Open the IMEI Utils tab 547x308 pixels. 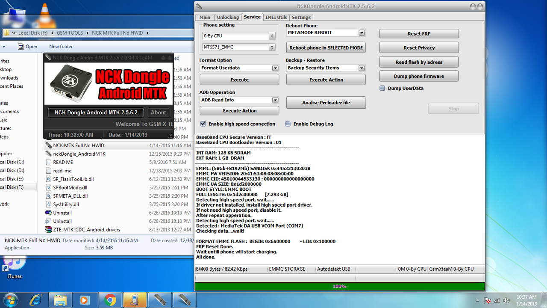point(276,17)
